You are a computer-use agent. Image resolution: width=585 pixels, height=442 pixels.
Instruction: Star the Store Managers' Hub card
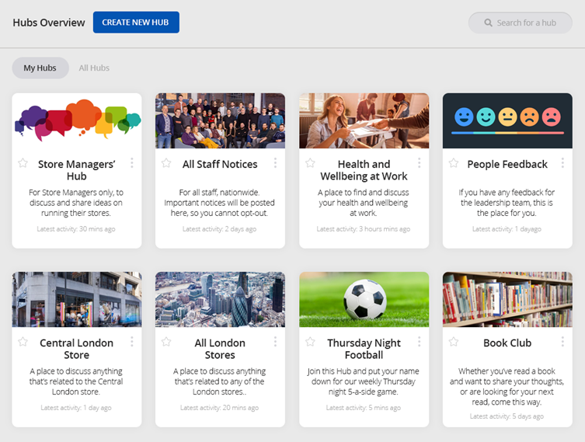(23, 163)
